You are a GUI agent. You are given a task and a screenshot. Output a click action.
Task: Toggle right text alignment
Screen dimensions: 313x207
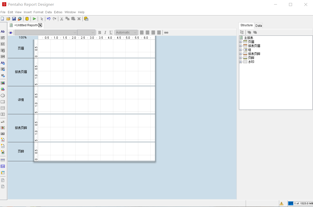click(x=153, y=32)
